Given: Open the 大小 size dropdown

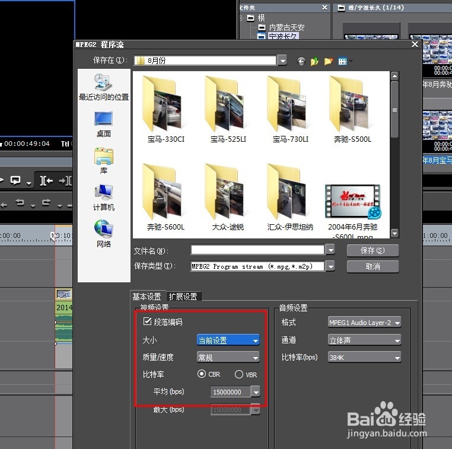Looking at the screenshot, I should (228, 340).
